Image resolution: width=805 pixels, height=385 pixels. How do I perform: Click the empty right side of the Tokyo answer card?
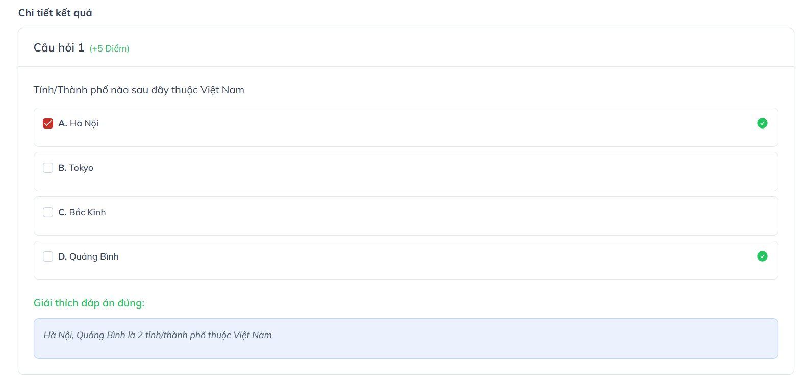[510, 172]
